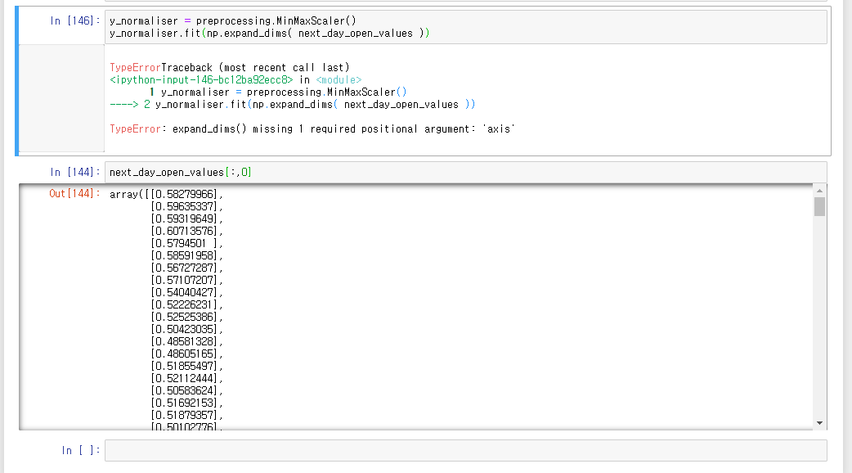Click the array value 0.51855497
852x473 pixels.
tap(186, 366)
